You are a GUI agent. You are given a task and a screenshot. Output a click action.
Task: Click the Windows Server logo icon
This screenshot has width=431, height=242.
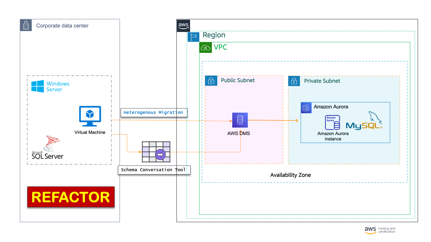pyautogui.click(x=38, y=86)
